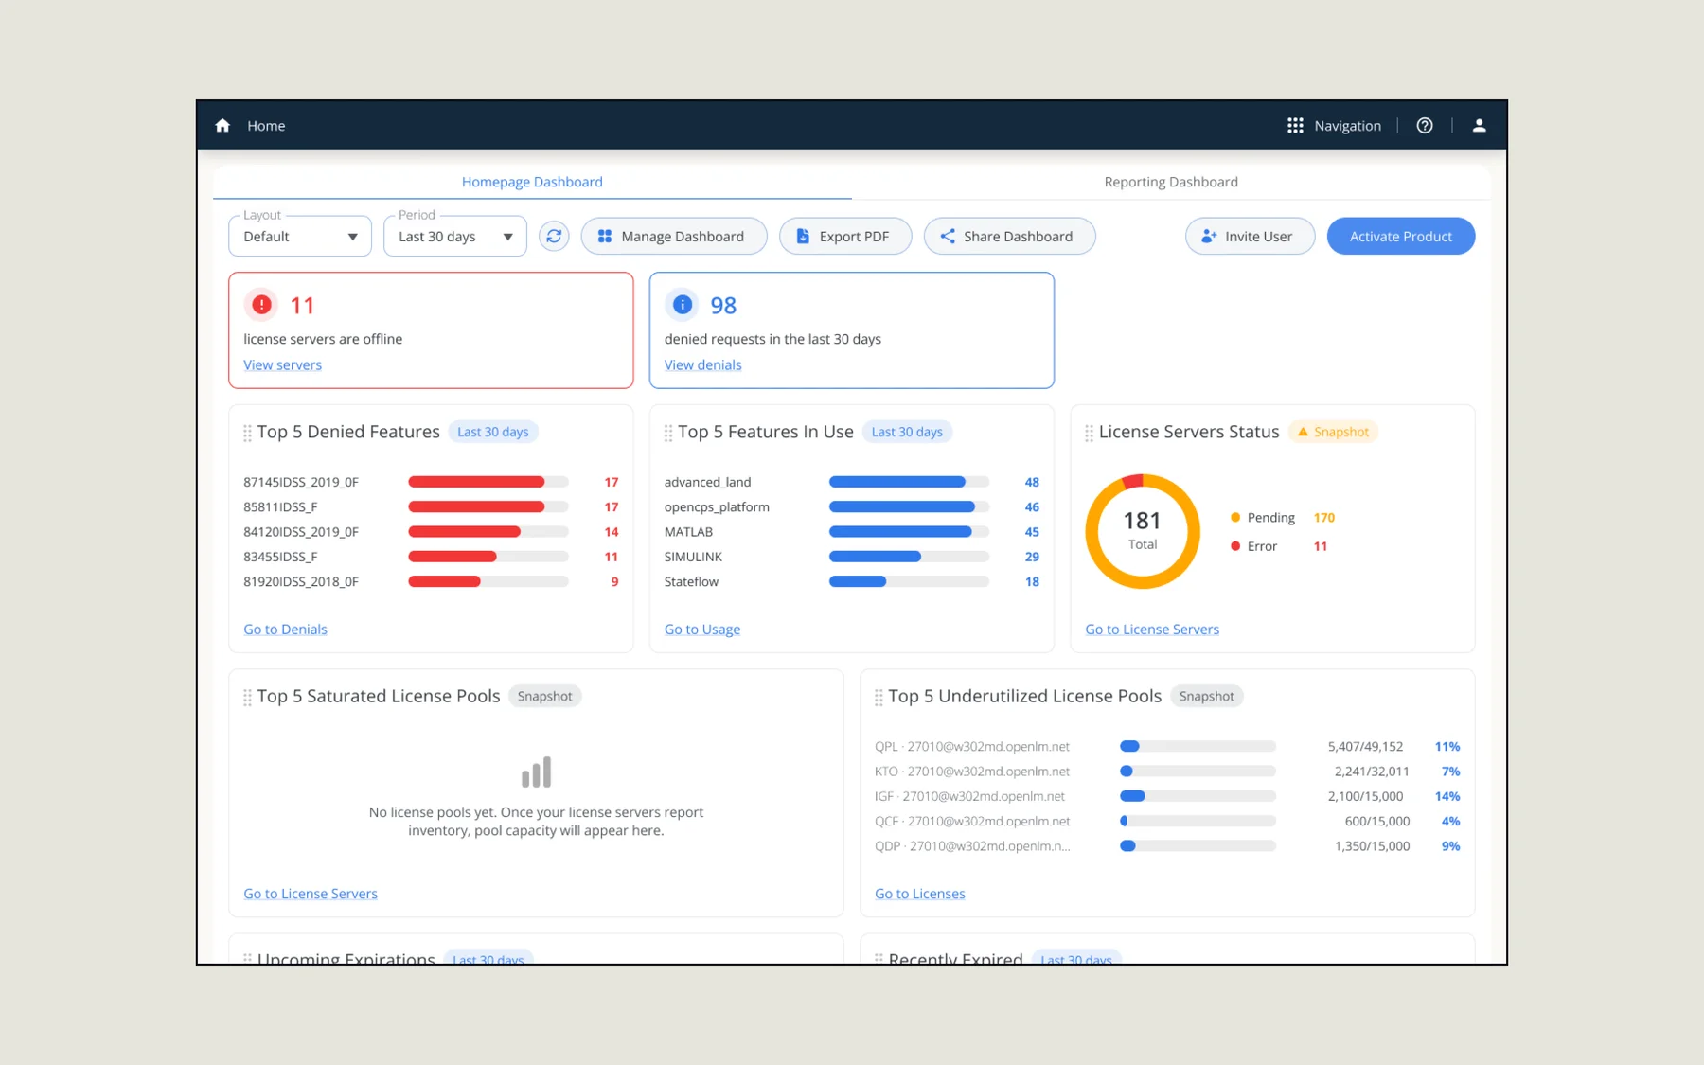Switch to the Reporting Dashboard tab
The image size is (1704, 1065).
(1171, 182)
